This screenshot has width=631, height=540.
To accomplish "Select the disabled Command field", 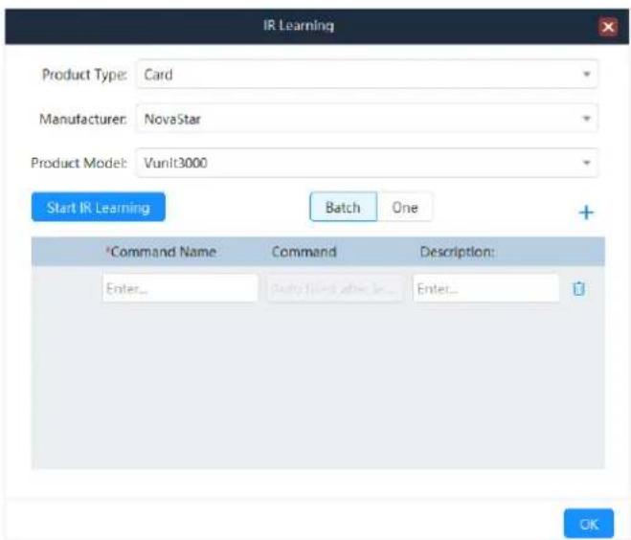I will (x=335, y=288).
